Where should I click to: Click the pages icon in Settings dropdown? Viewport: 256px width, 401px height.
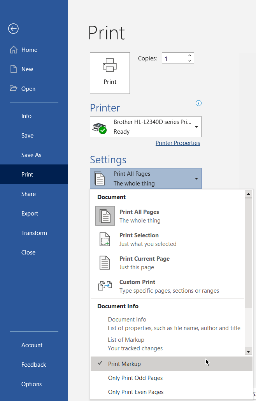pyautogui.click(x=100, y=178)
